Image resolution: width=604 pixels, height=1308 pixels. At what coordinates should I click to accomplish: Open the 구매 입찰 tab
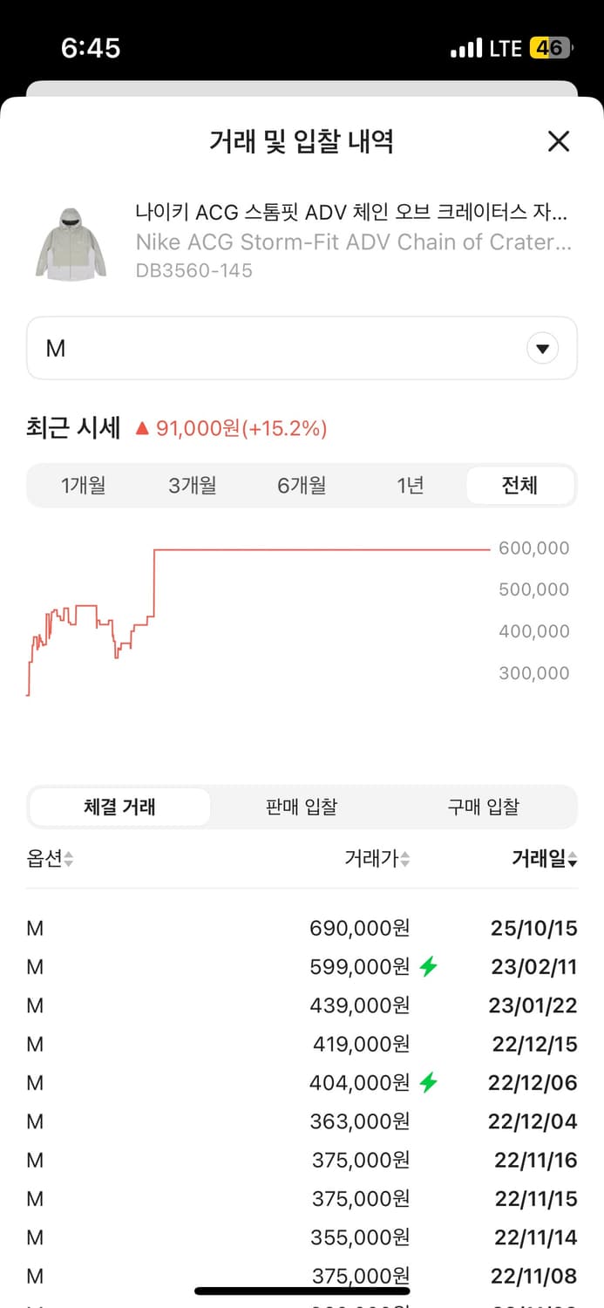(x=484, y=807)
